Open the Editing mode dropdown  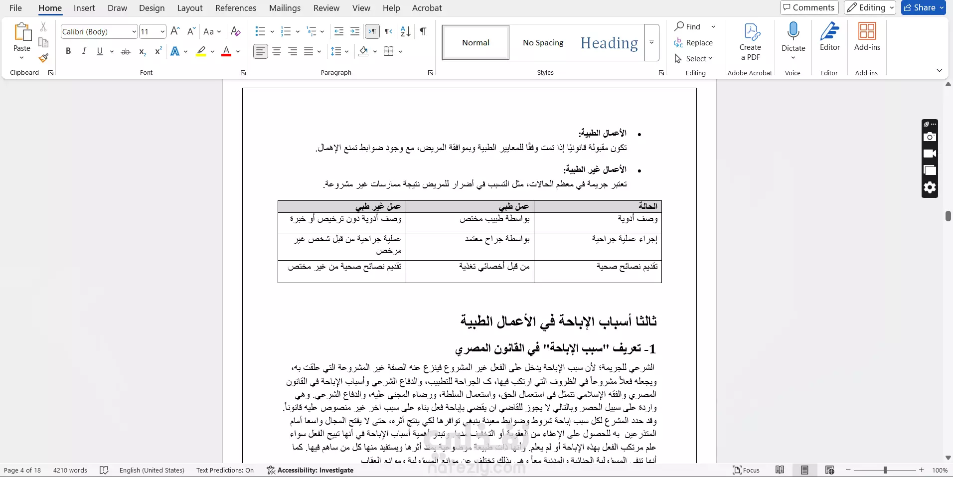tap(870, 7)
